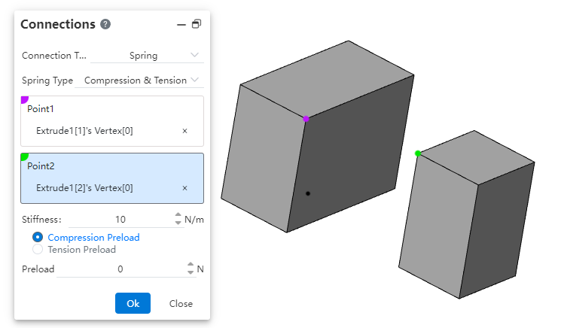Screen dimensions: 561x328
Task: Click the help question mark icon
Action: [105, 24]
